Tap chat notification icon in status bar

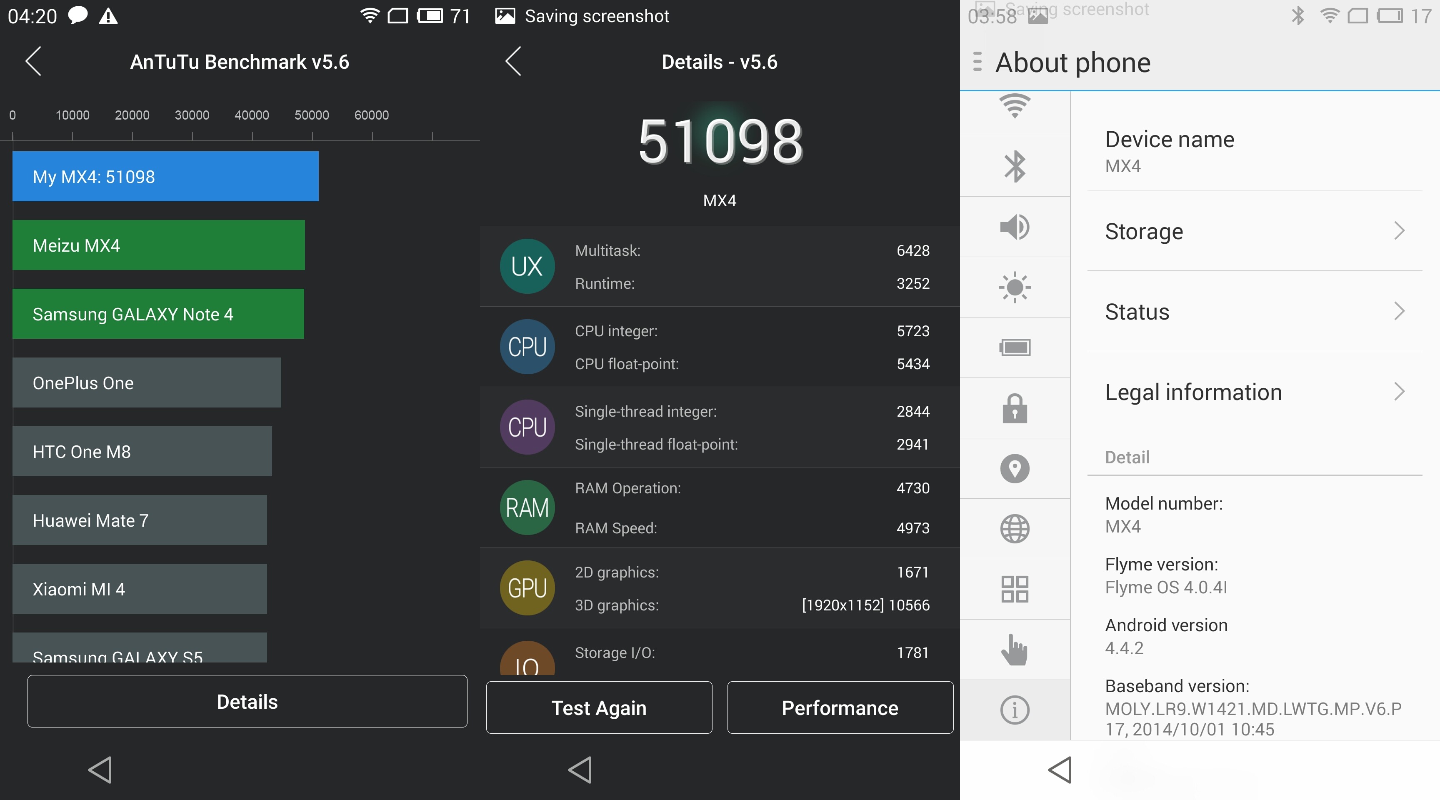pos(77,16)
